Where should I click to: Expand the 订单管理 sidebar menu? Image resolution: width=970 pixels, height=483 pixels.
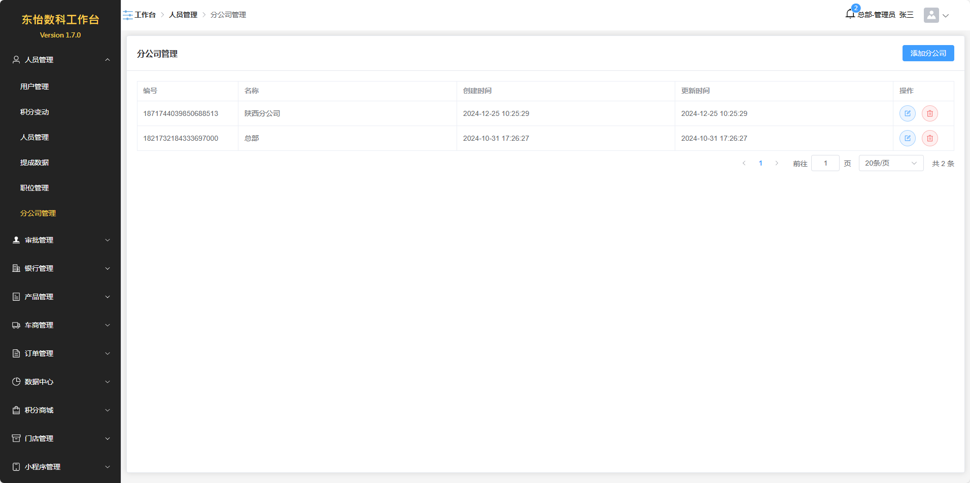(60, 353)
